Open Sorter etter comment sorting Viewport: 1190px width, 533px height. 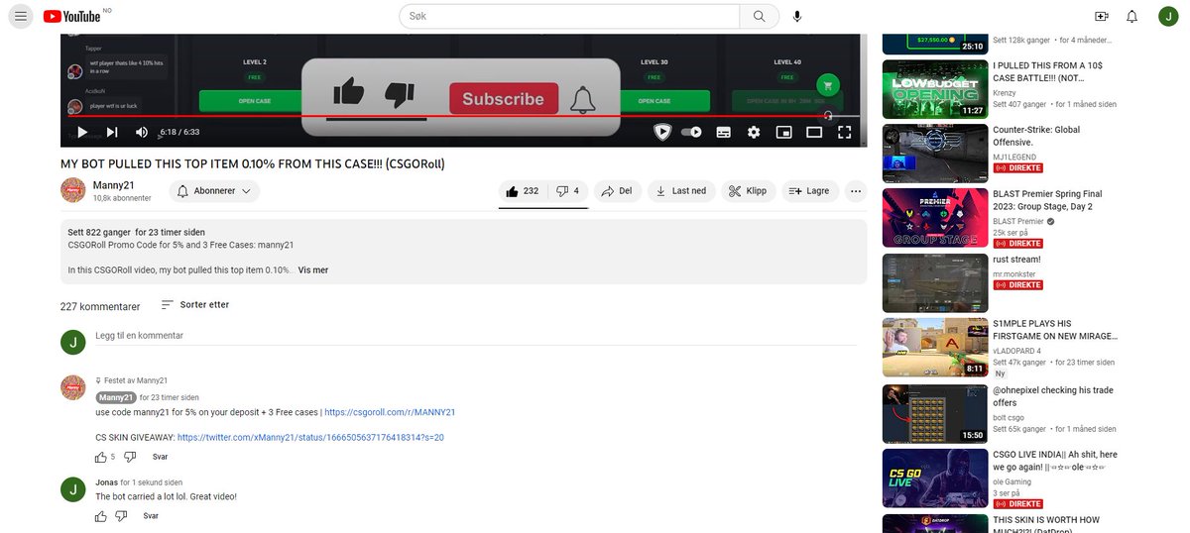[x=194, y=305]
